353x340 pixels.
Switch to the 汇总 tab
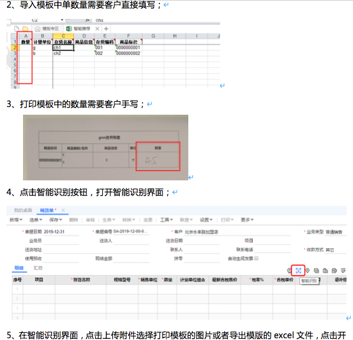(38, 268)
